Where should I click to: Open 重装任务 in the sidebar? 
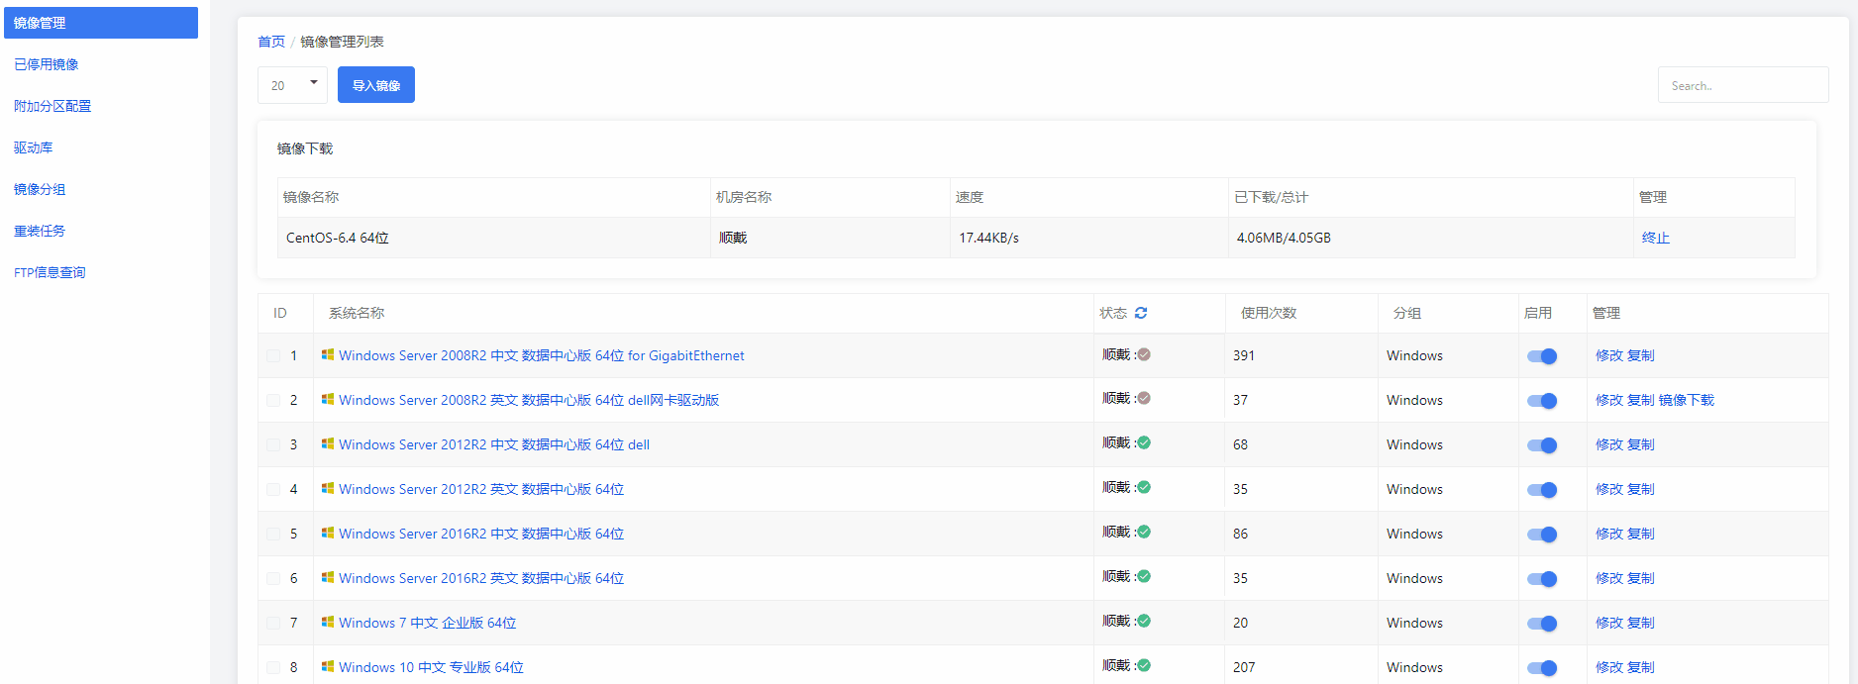(x=40, y=231)
